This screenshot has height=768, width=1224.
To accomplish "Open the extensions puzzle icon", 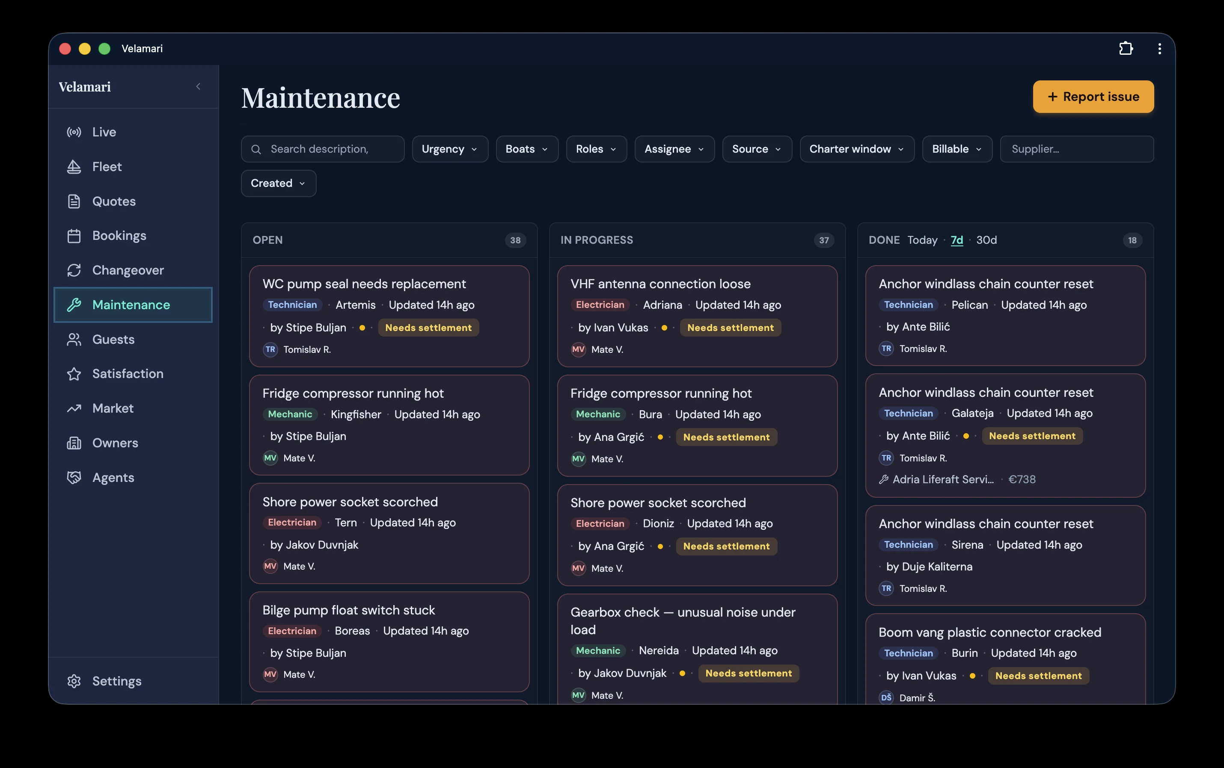I will (x=1126, y=48).
